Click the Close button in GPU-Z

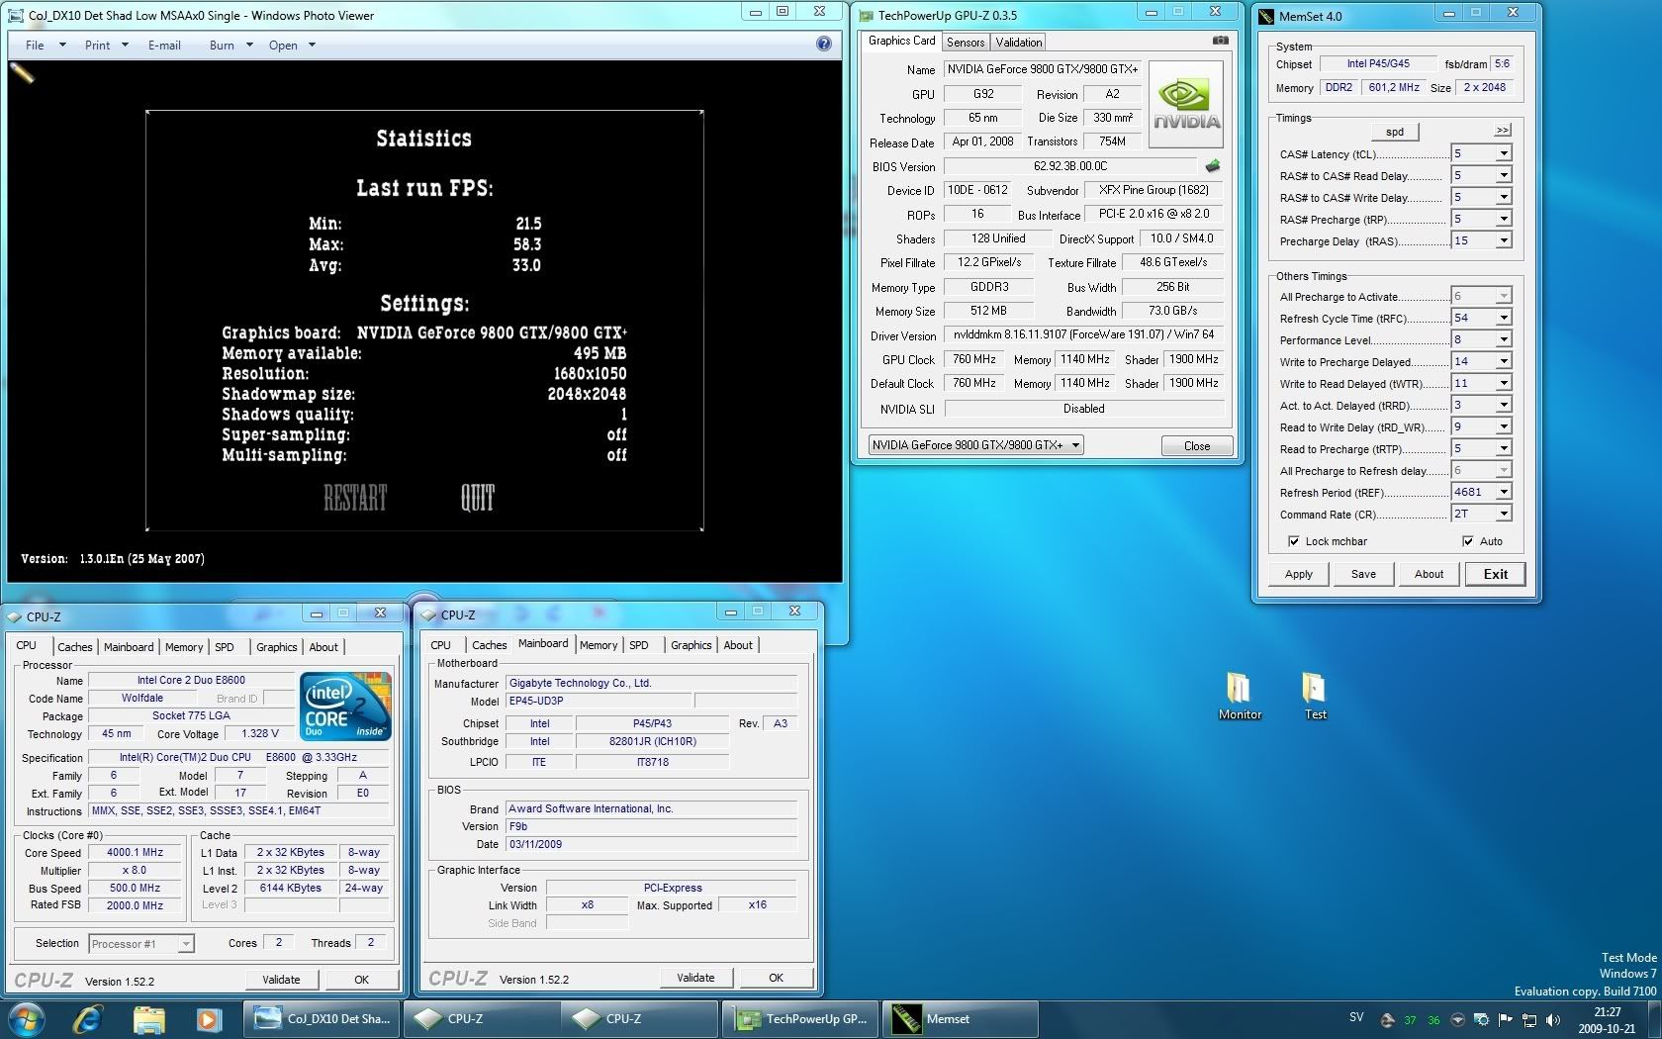tap(1197, 446)
